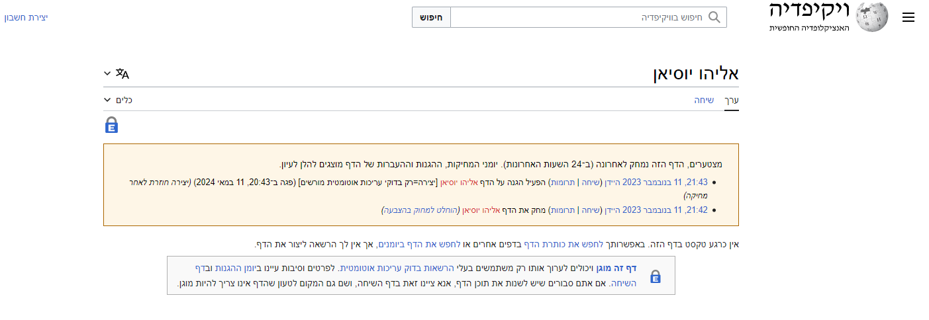This screenshot has height=320, width=929.
Task: Click the page title אליהו יוסיאן heading
Action: click(696, 74)
